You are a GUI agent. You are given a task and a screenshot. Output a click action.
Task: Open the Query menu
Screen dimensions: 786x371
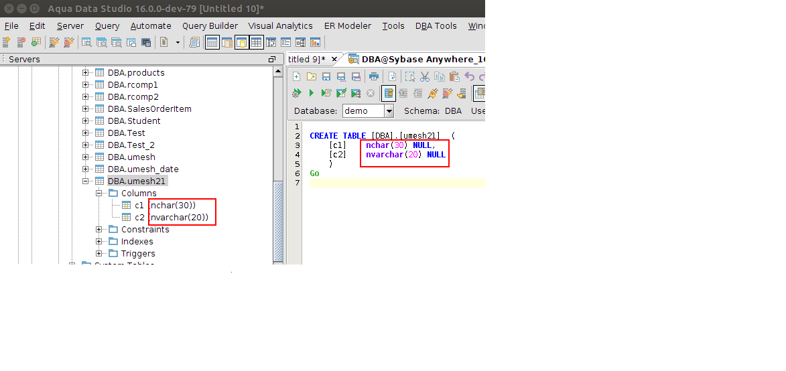(x=107, y=26)
